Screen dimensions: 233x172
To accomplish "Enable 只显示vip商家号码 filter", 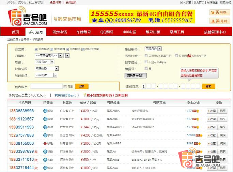I will click(x=146, y=56).
